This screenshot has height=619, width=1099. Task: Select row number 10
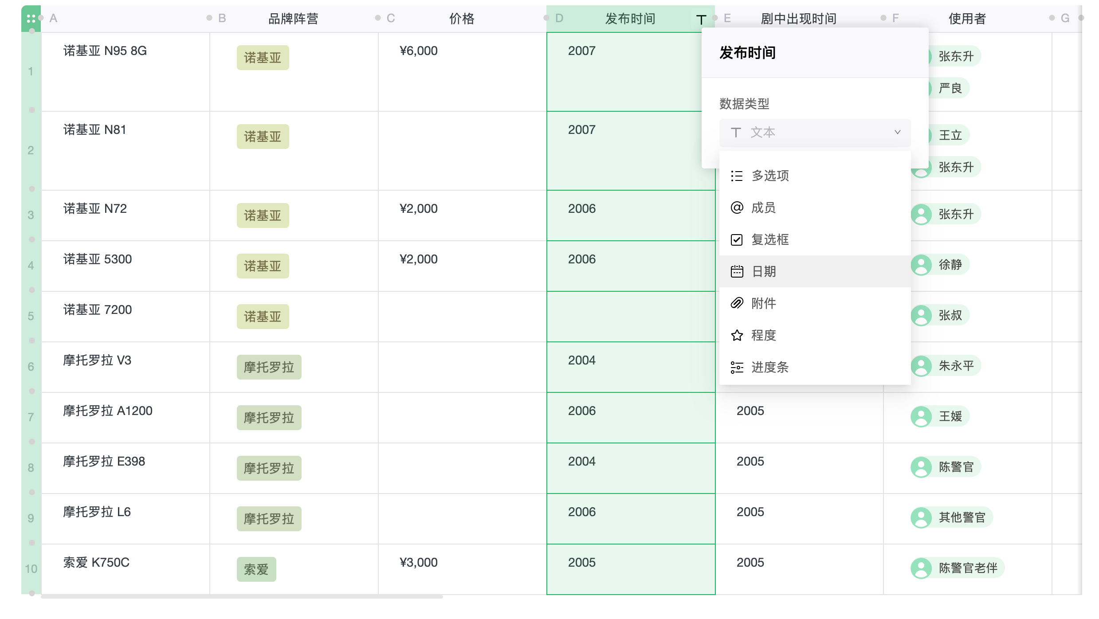[31, 569]
